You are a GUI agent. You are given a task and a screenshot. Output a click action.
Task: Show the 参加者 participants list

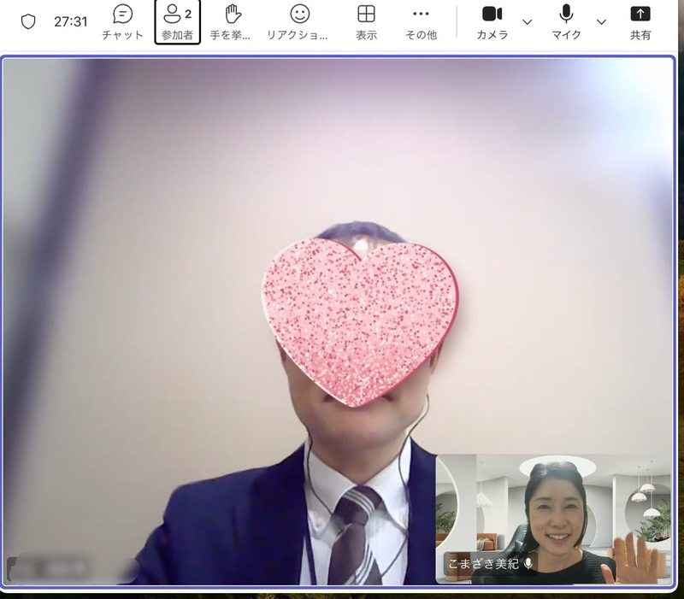(x=177, y=21)
